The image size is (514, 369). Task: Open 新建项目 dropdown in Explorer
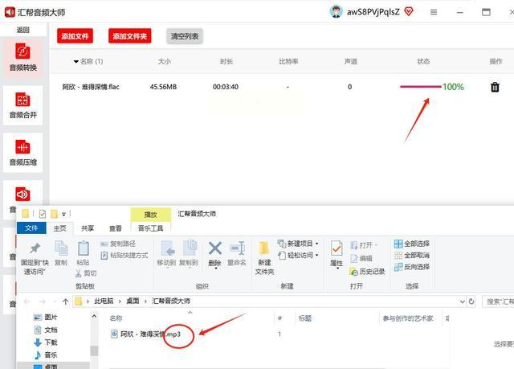click(x=298, y=244)
